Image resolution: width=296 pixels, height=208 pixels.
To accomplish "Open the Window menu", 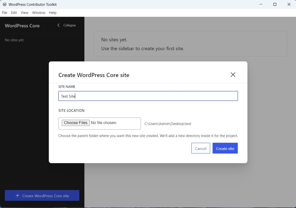I will tap(38, 12).
